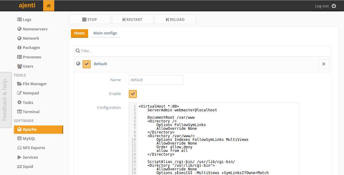Stop the Apache service

pyautogui.click(x=89, y=19)
